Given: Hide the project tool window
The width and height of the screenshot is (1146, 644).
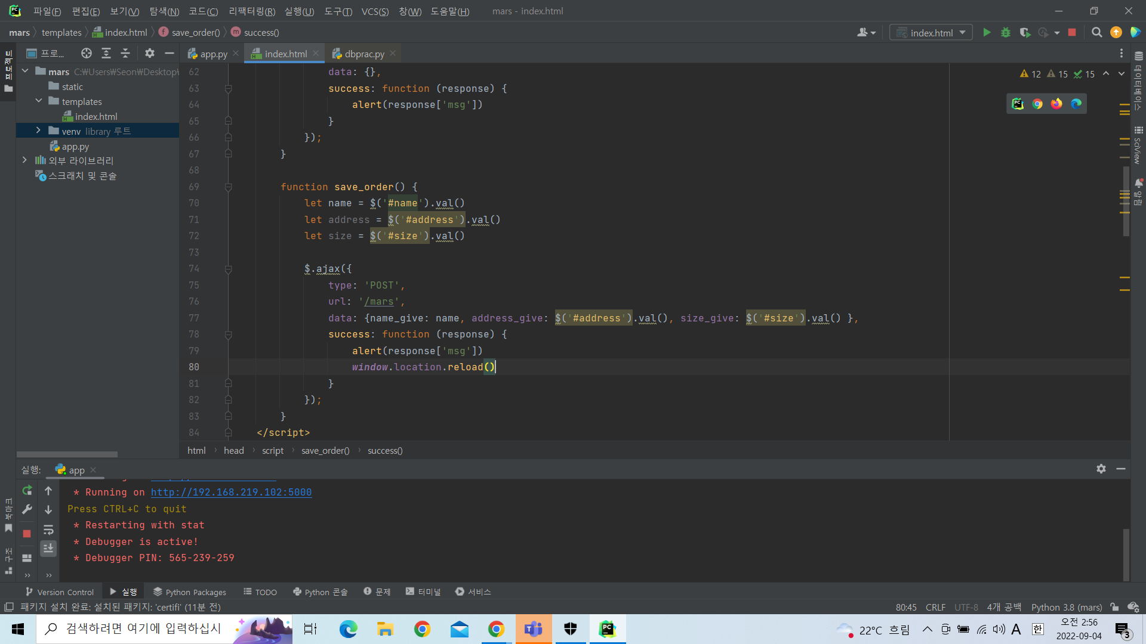Looking at the screenshot, I should [170, 54].
